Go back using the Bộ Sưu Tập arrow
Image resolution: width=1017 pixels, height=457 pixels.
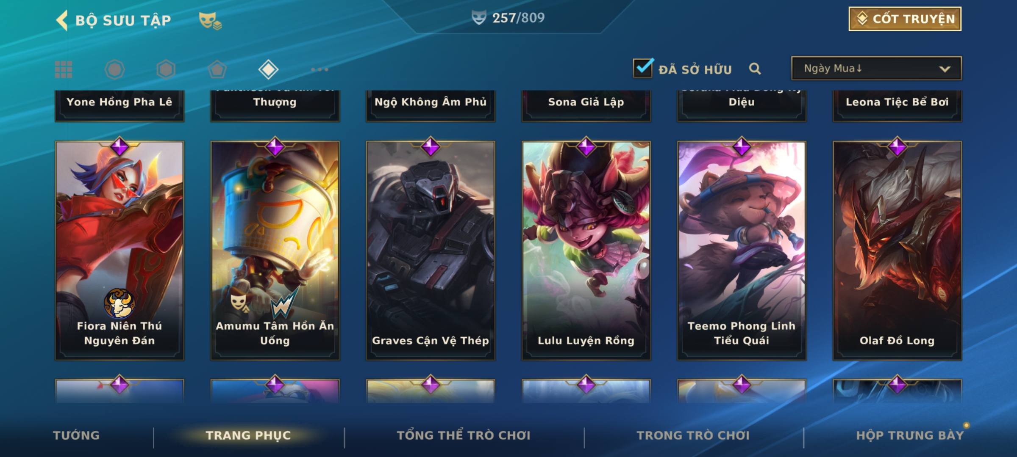pyautogui.click(x=62, y=20)
